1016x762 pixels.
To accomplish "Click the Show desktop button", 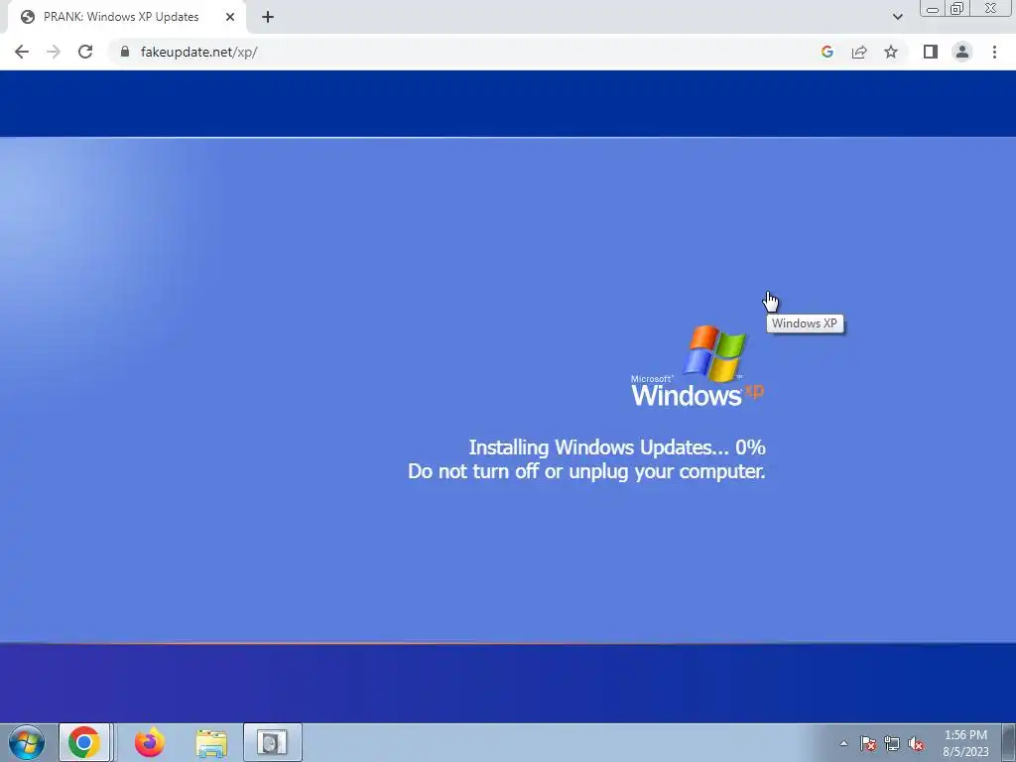I will [1009, 742].
